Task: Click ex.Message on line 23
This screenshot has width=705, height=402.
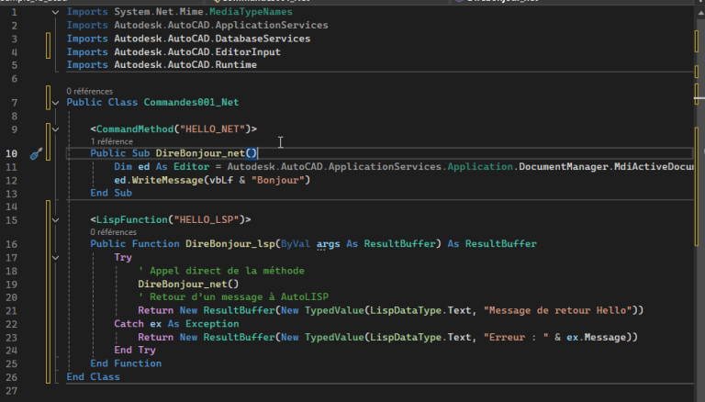Action: [596, 337]
